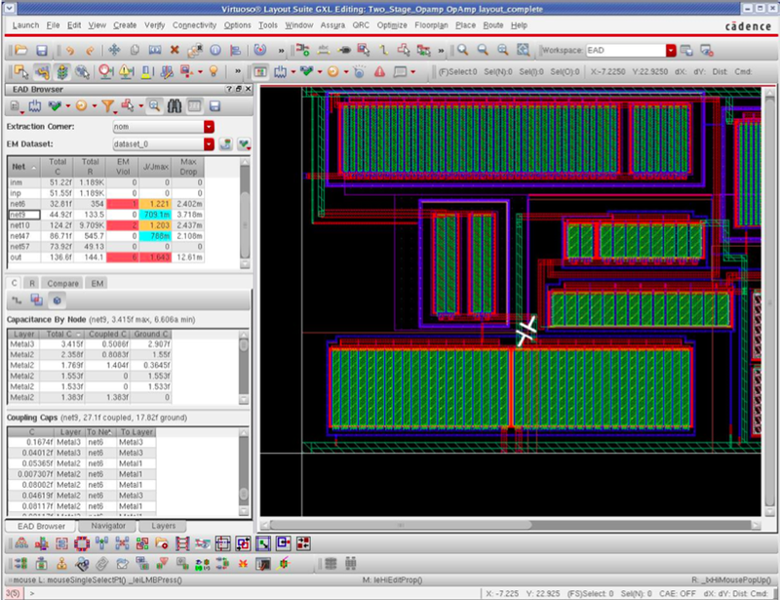The height and width of the screenshot is (600, 780).
Task: Sort the net table by Total C column
Action: [58, 167]
